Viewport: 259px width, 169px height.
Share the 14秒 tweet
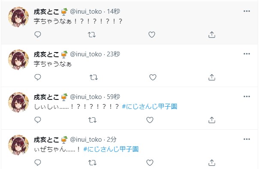click(212, 35)
